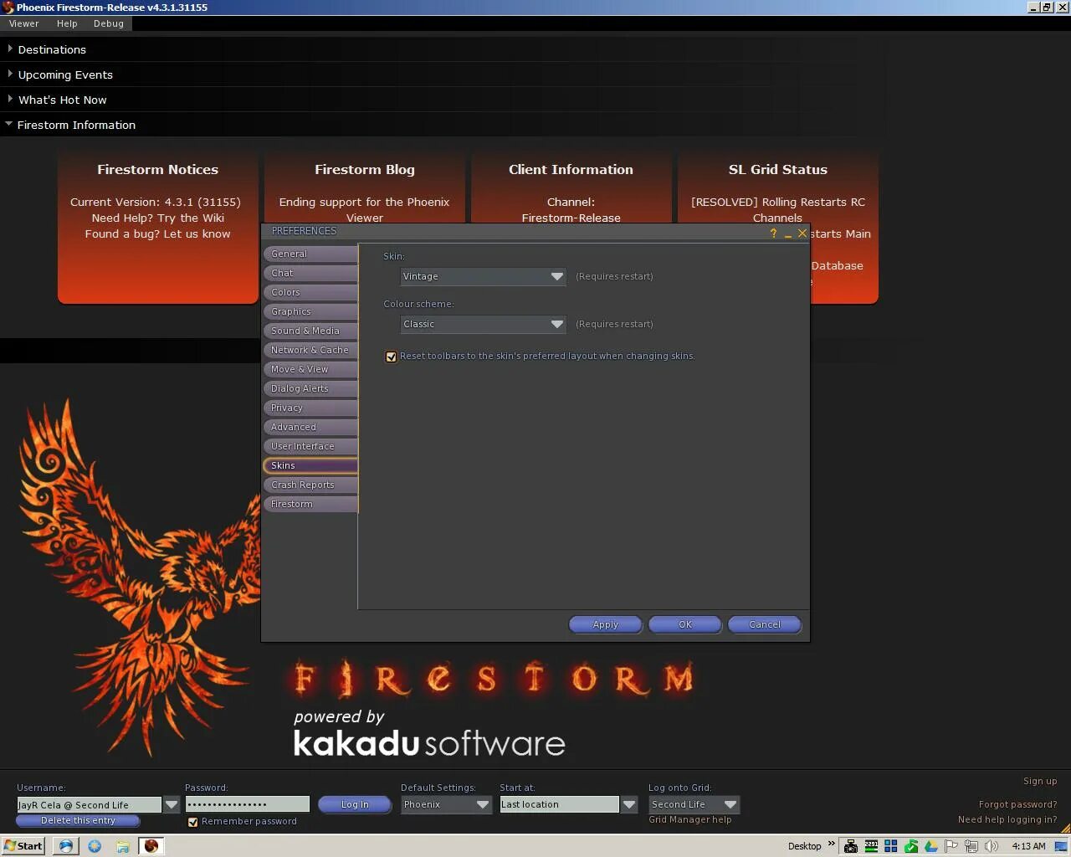Select the Skins preferences tab

[x=310, y=465]
